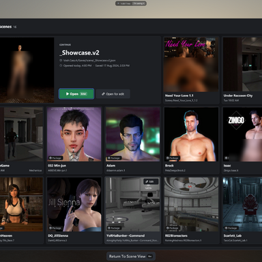
Task: Select the Scarlett_Lab scene thumbnail
Action: 242,205
